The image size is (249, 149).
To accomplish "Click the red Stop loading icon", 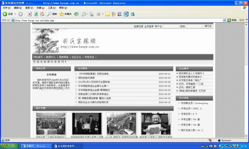I will 30,14.
